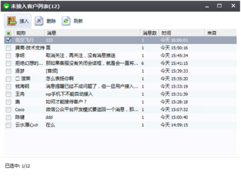Click the green smiley app icon in title bar
This screenshot has width=241, height=180.
click(6, 6)
